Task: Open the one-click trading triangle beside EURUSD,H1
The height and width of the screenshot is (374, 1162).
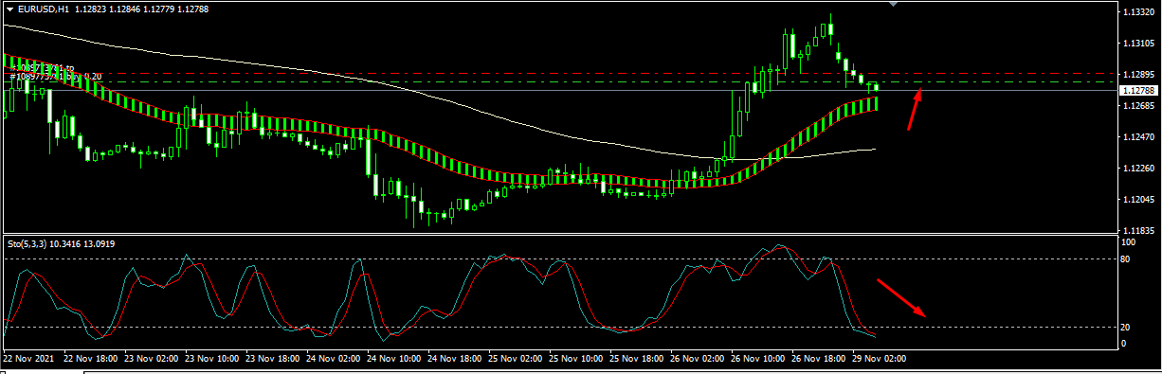Action: coord(9,9)
